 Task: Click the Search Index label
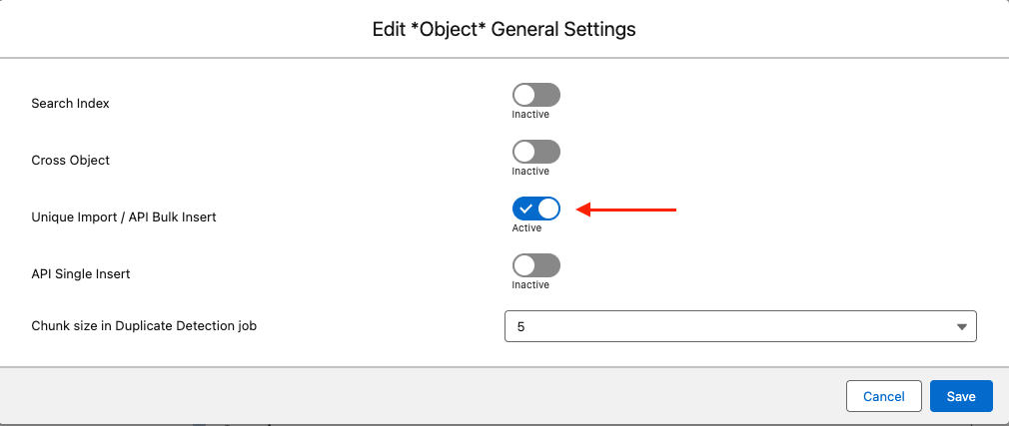(x=70, y=104)
